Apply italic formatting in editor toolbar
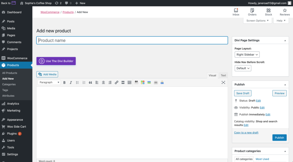Viewport: 293px width, 162px height. [71, 82]
